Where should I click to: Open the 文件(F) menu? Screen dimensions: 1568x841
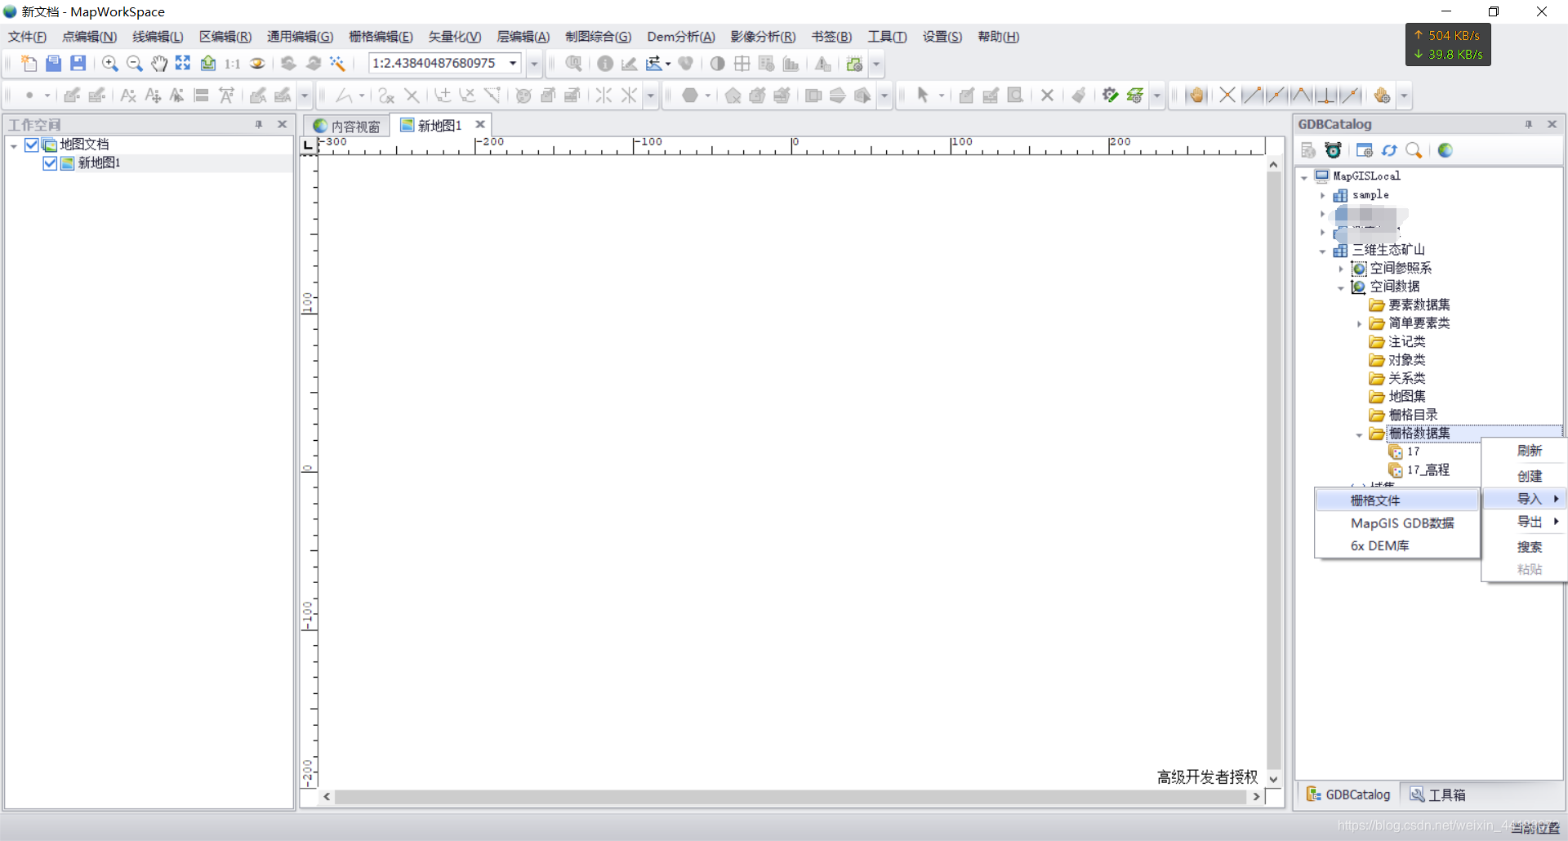point(27,37)
